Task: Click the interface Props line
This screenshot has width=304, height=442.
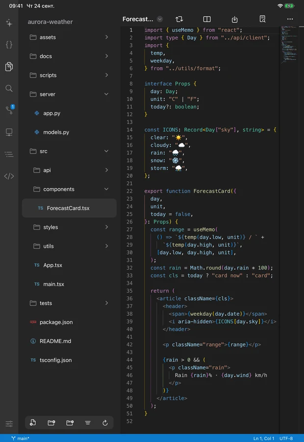Action: tap(170, 83)
